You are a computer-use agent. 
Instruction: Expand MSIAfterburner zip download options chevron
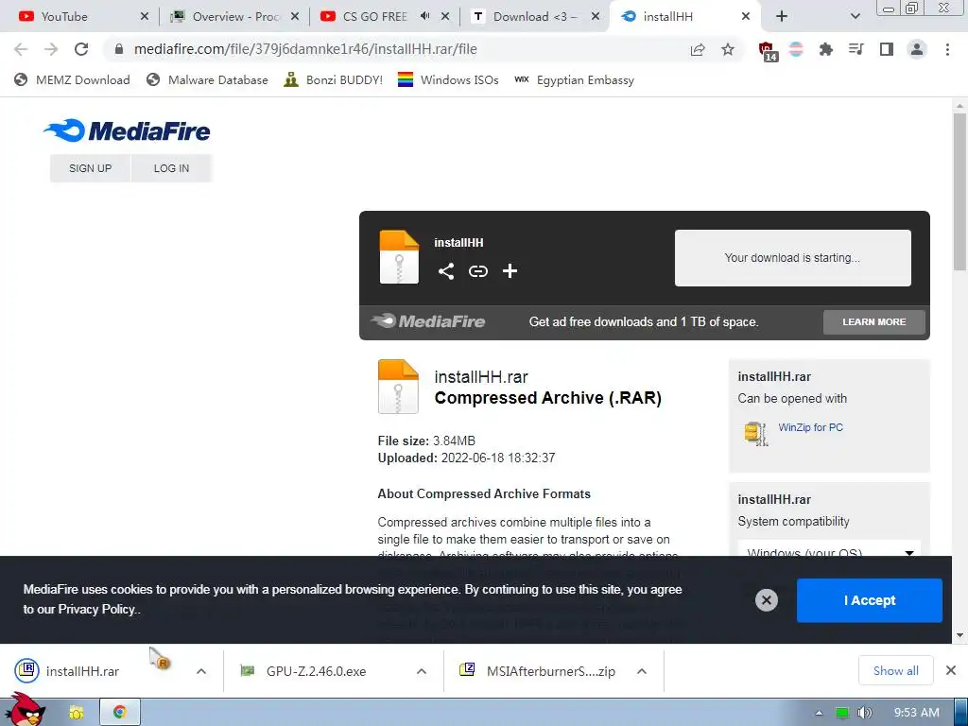pos(642,671)
